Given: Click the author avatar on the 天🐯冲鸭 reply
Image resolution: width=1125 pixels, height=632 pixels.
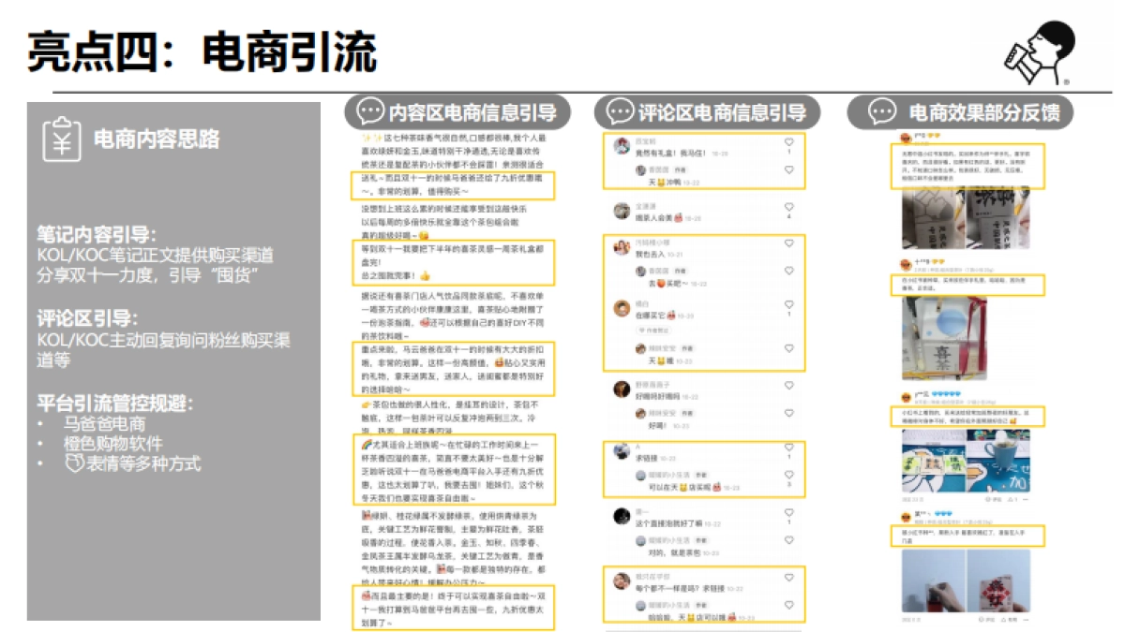Looking at the screenshot, I should coord(639,170).
